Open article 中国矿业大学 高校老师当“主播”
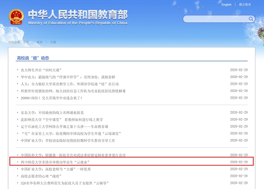 point(55,169)
